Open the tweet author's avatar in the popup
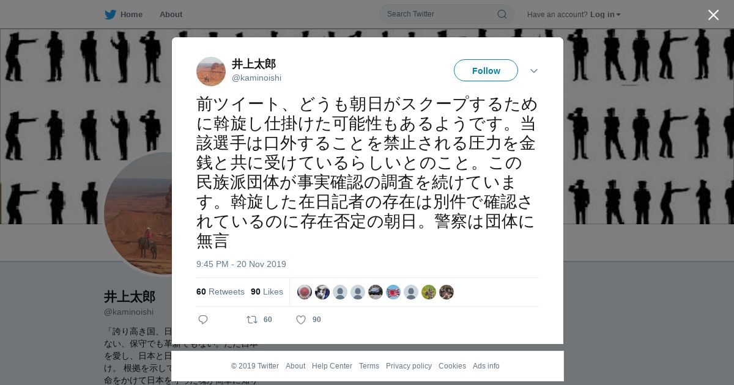The image size is (734, 385). click(x=211, y=71)
